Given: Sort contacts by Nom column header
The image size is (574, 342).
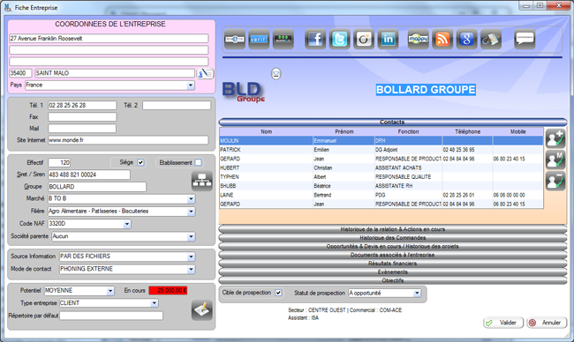Looking at the screenshot, I should pos(266,131).
